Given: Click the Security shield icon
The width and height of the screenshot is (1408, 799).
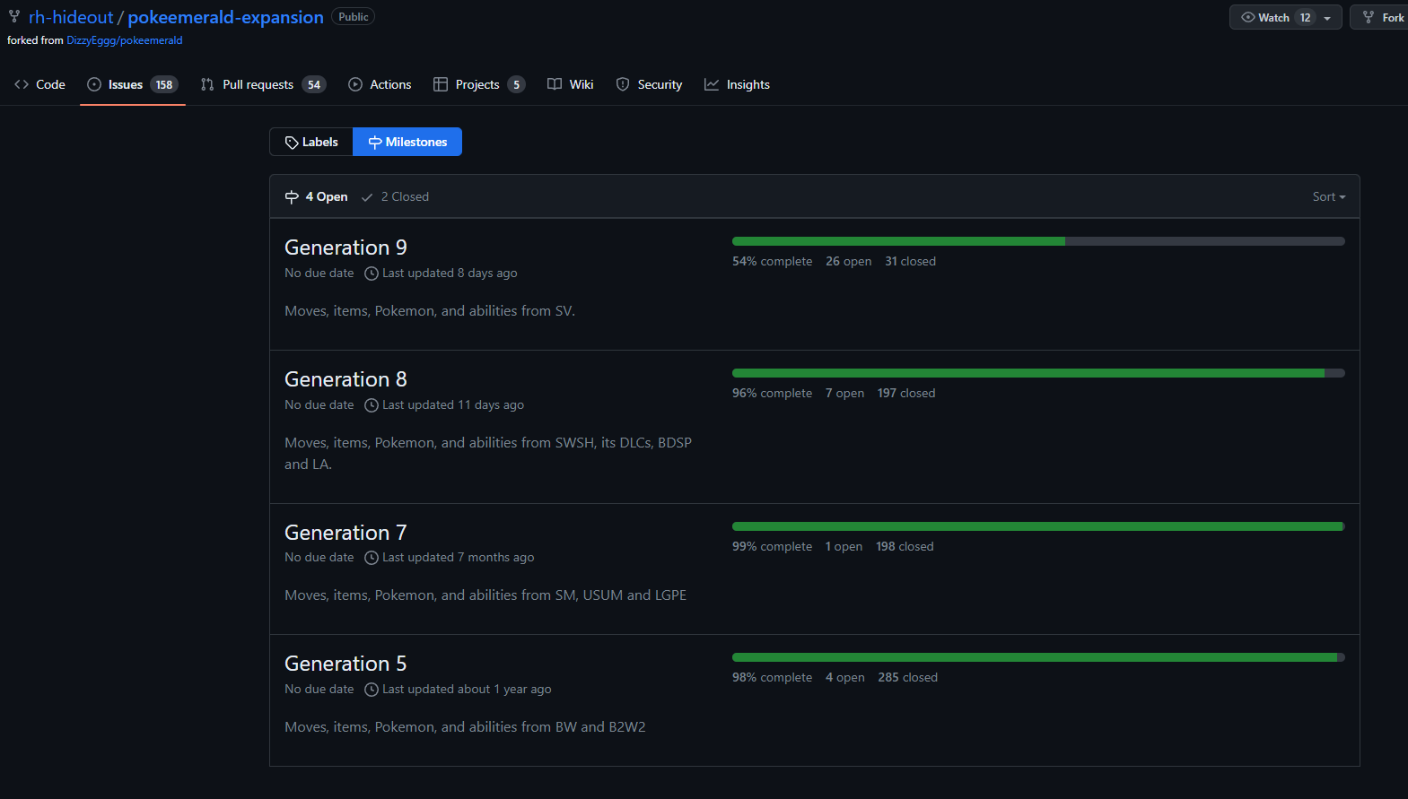Looking at the screenshot, I should coord(623,84).
